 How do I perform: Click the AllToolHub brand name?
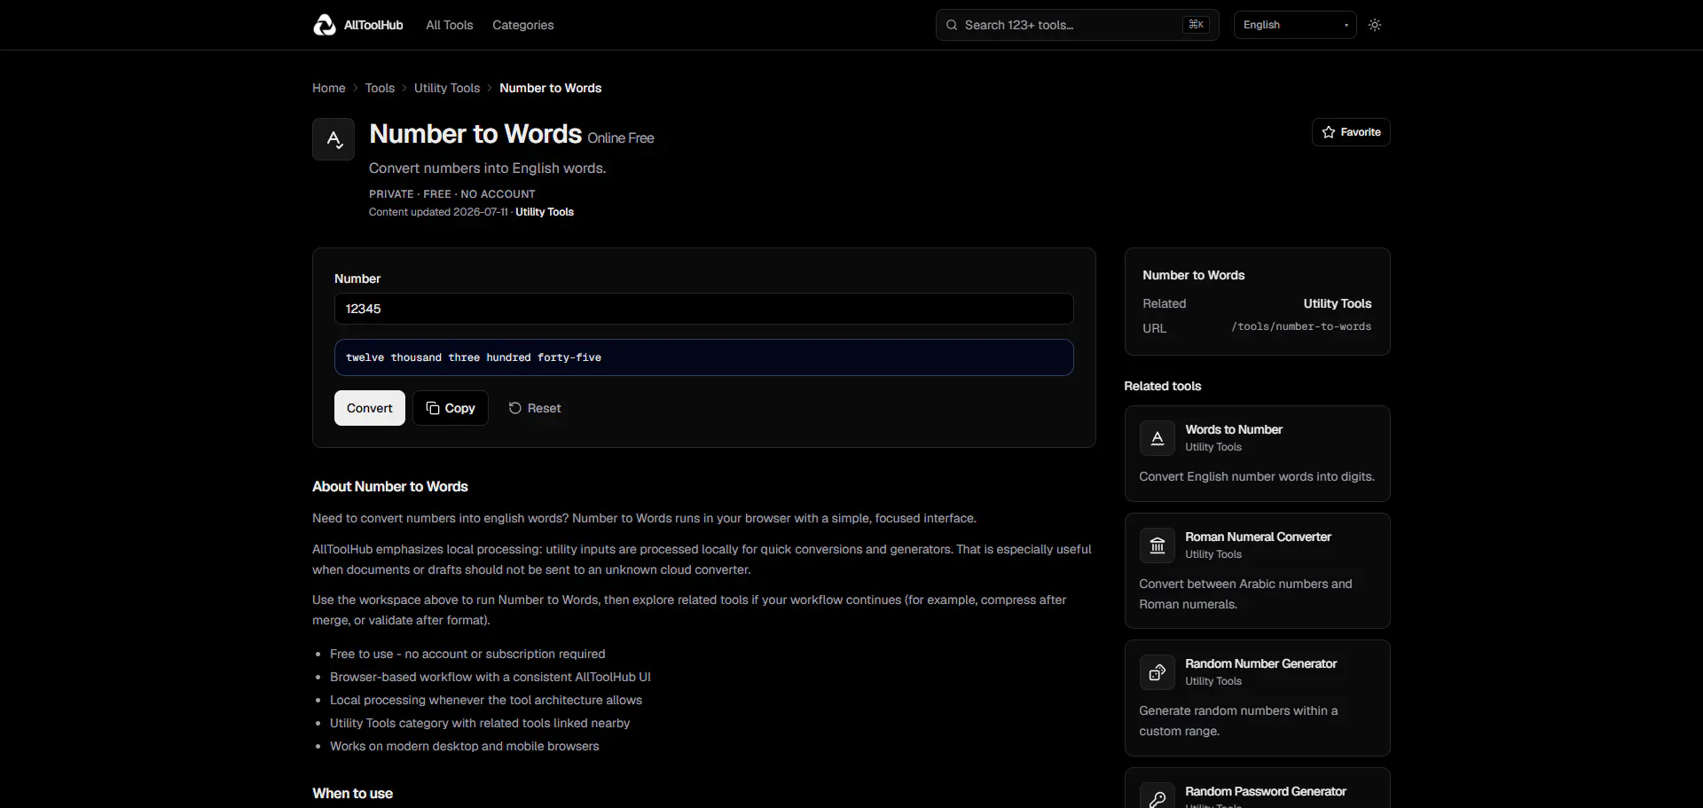(x=373, y=25)
